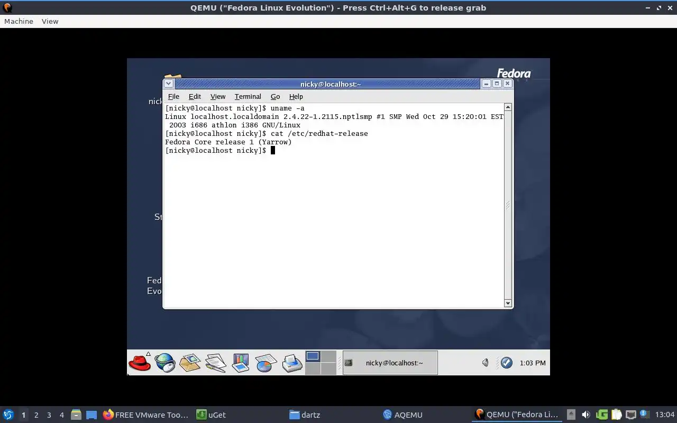Switch to host workspace 1
The image size is (677, 423).
coord(23,415)
